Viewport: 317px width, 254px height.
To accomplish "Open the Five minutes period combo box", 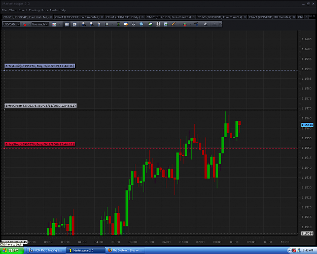I will pyautogui.click(x=40, y=24).
